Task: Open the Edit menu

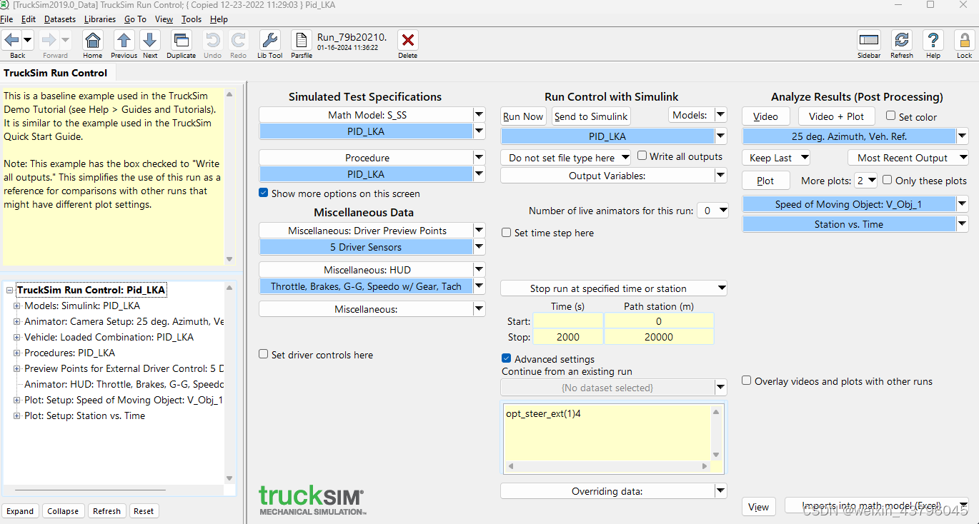Action: (x=29, y=19)
